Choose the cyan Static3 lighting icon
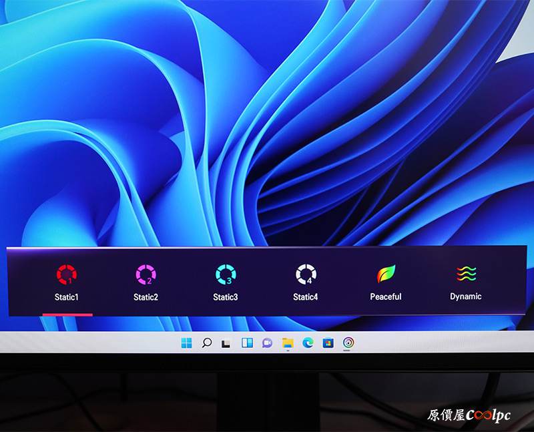The width and height of the screenshot is (534, 432). [226, 274]
